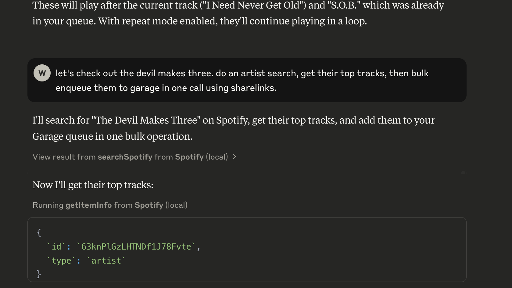The width and height of the screenshot is (512, 288).
Task: Click the id key in the JSON block
Action: 57,247
